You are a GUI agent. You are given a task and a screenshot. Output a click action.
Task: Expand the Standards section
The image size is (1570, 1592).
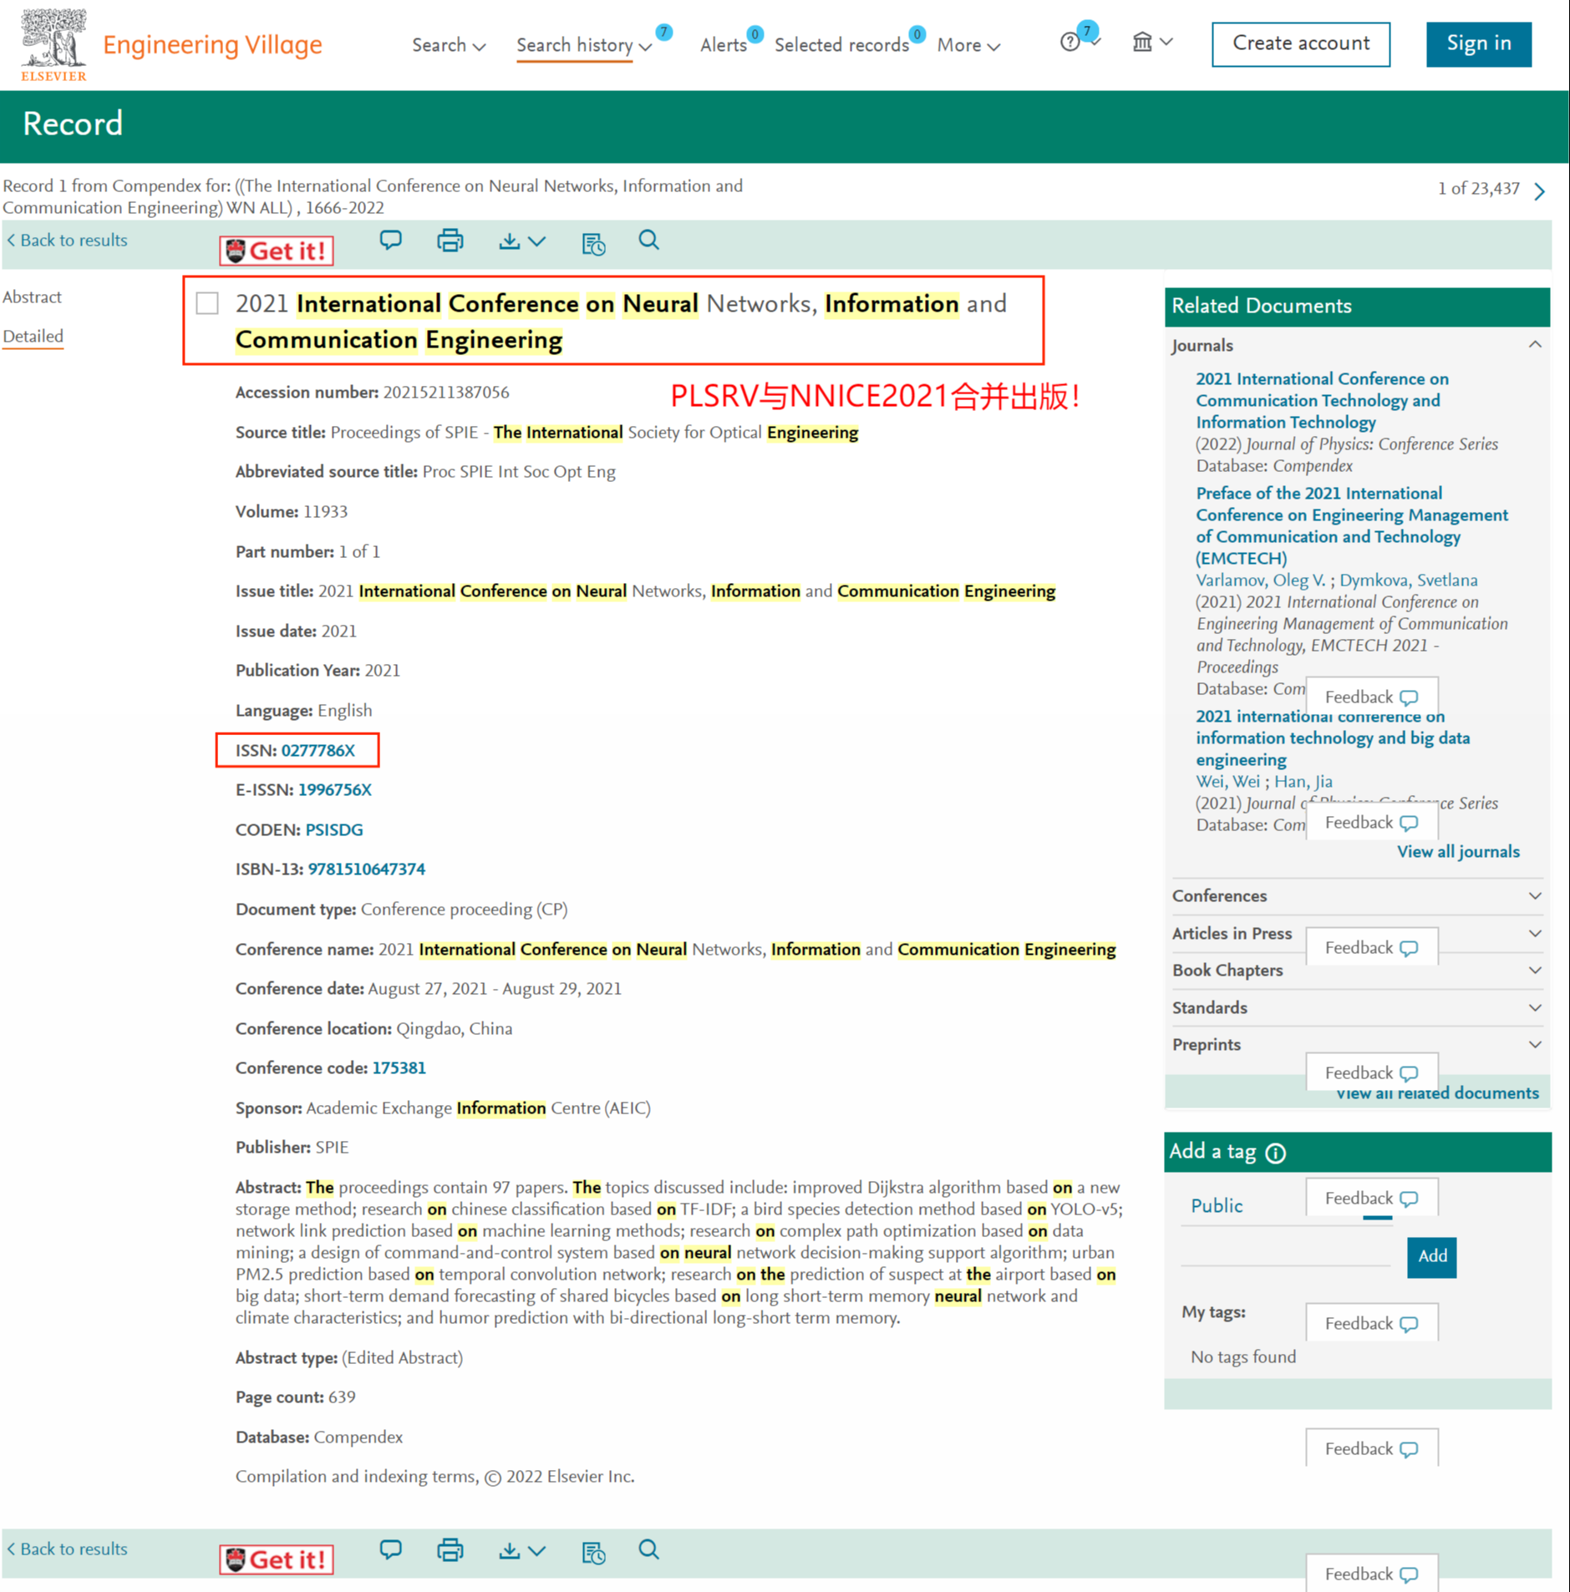(x=1535, y=1007)
